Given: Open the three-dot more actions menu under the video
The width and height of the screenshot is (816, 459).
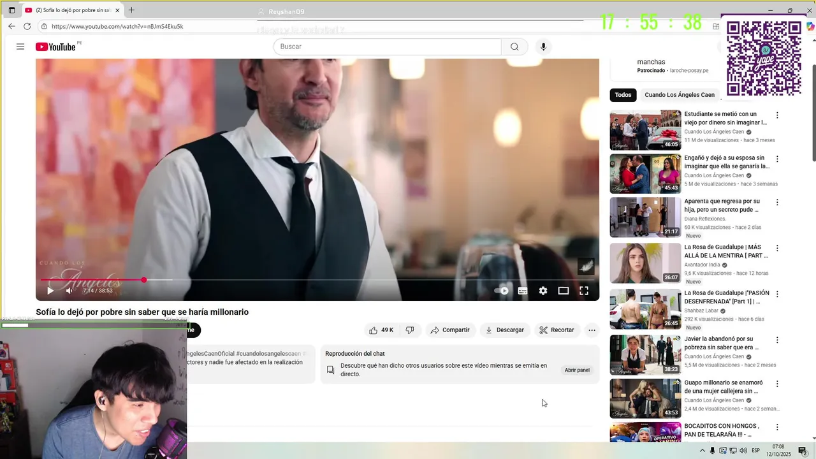Looking at the screenshot, I should pyautogui.click(x=592, y=330).
